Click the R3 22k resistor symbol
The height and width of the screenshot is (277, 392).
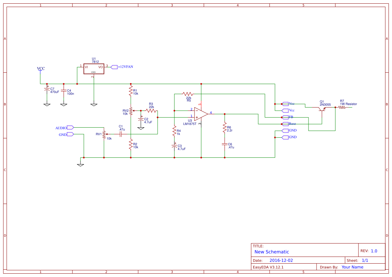point(151,110)
